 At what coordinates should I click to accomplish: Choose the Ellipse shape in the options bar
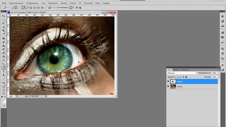click(38, 7)
